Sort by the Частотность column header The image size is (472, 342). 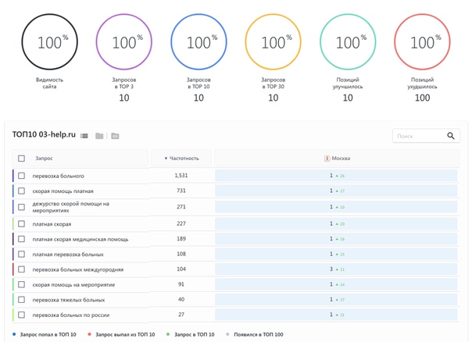click(x=181, y=159)
